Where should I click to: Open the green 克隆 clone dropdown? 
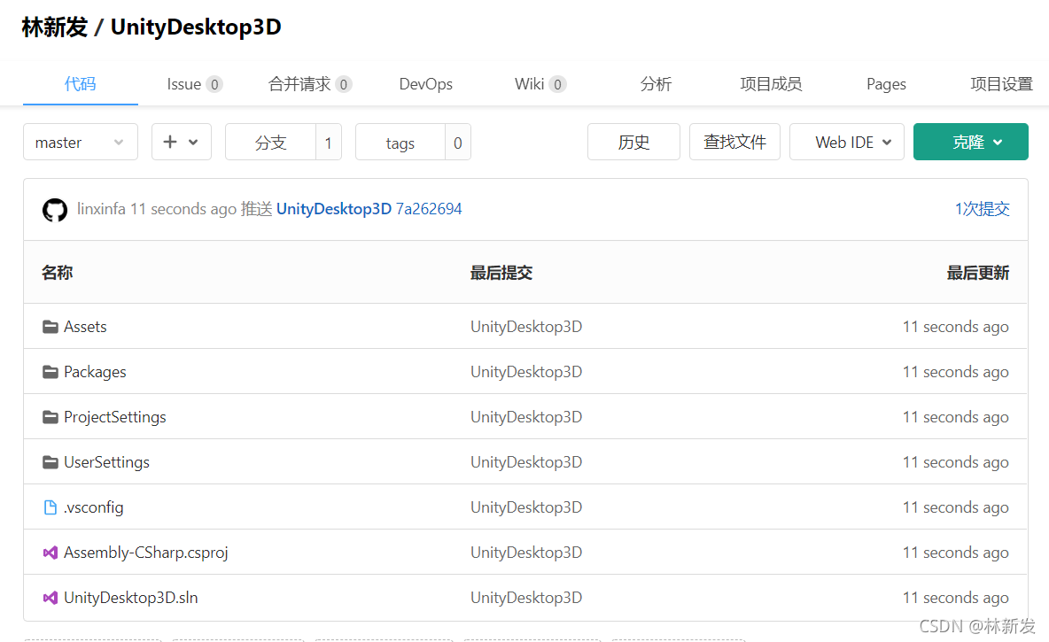tap(971, 142)
